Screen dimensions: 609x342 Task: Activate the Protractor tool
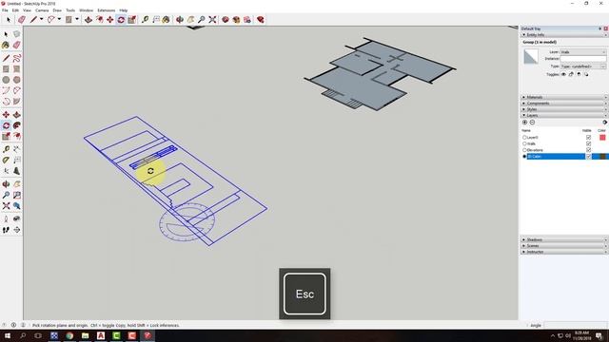[x=6, y=161]
